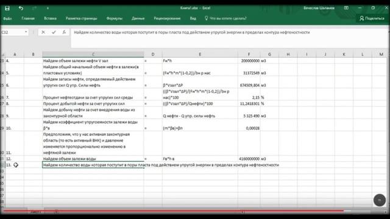Image resolution: width=390 pixels, height=219 pixels.
Task: Click the Insert Function fx icon
Action: pos(64,32)
